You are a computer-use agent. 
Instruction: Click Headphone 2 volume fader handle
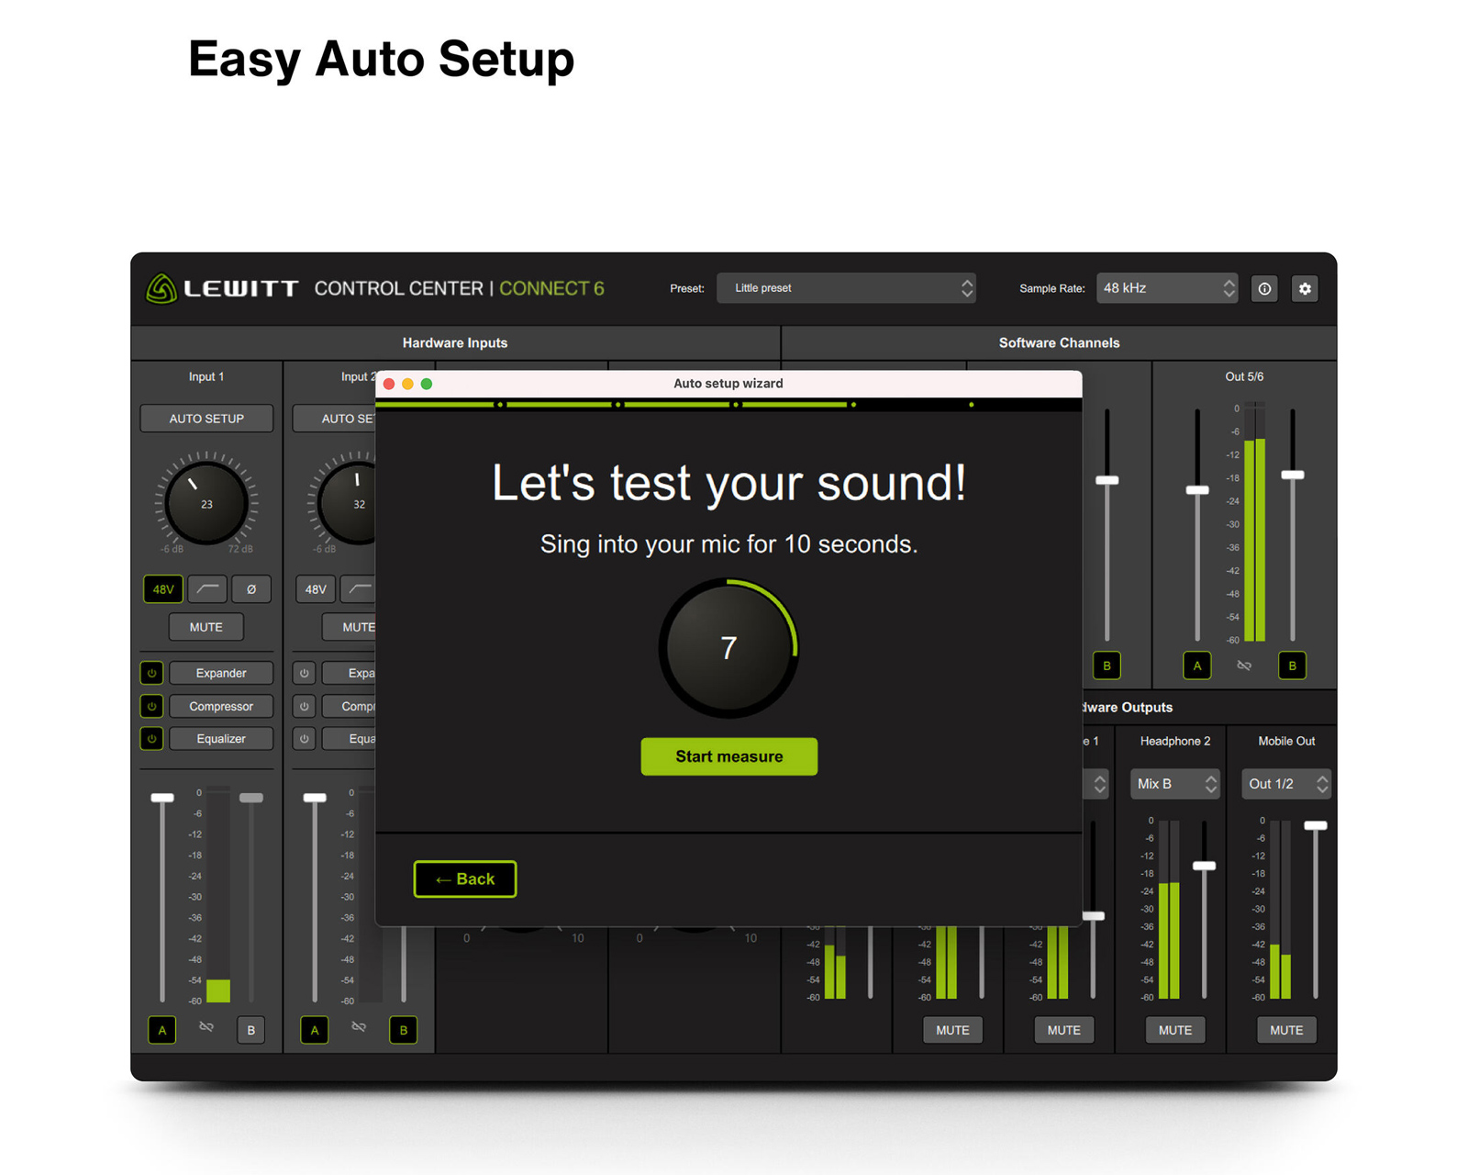click(1204, 866)
